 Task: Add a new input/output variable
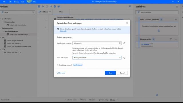tap(159, 31)
